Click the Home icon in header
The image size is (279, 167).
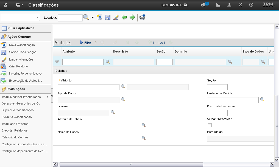5,5
